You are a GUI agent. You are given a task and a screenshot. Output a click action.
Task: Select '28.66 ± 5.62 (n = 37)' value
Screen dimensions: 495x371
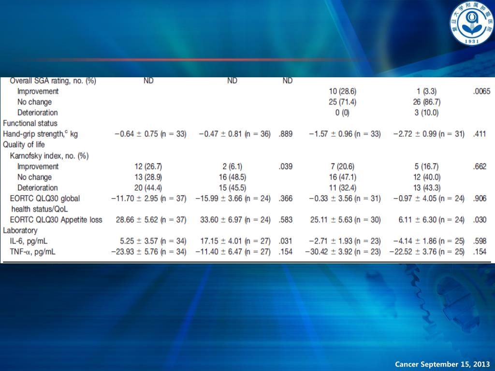(151, 220)
